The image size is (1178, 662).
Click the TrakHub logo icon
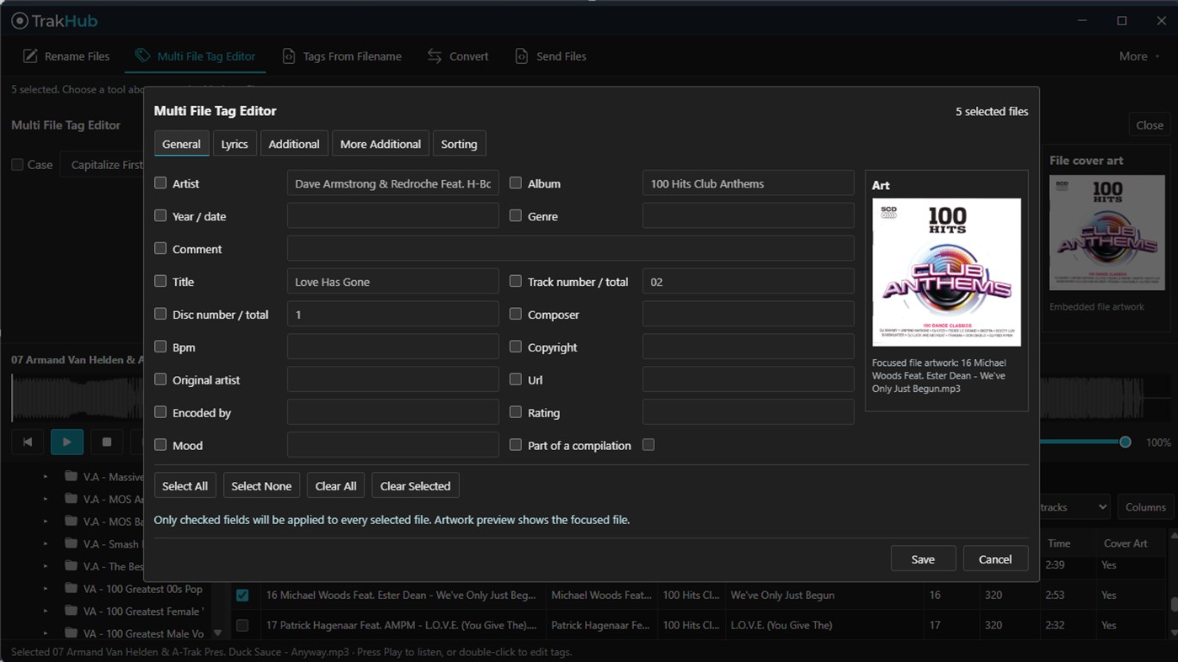[x=19, y=20]
